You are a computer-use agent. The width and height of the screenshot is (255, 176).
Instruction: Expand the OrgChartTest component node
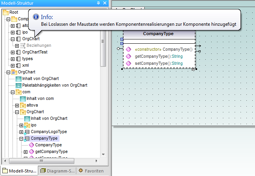13,52
